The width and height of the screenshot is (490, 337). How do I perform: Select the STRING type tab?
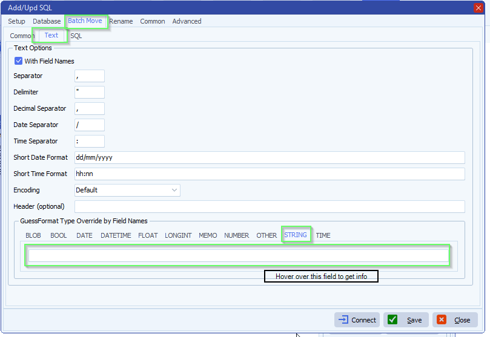296,235
